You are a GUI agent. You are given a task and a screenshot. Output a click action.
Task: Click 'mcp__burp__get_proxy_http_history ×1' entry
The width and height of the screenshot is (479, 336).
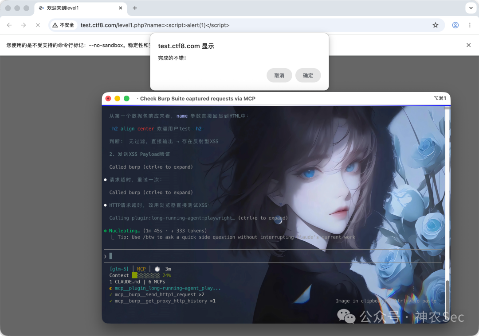click(x=162, y=301)
